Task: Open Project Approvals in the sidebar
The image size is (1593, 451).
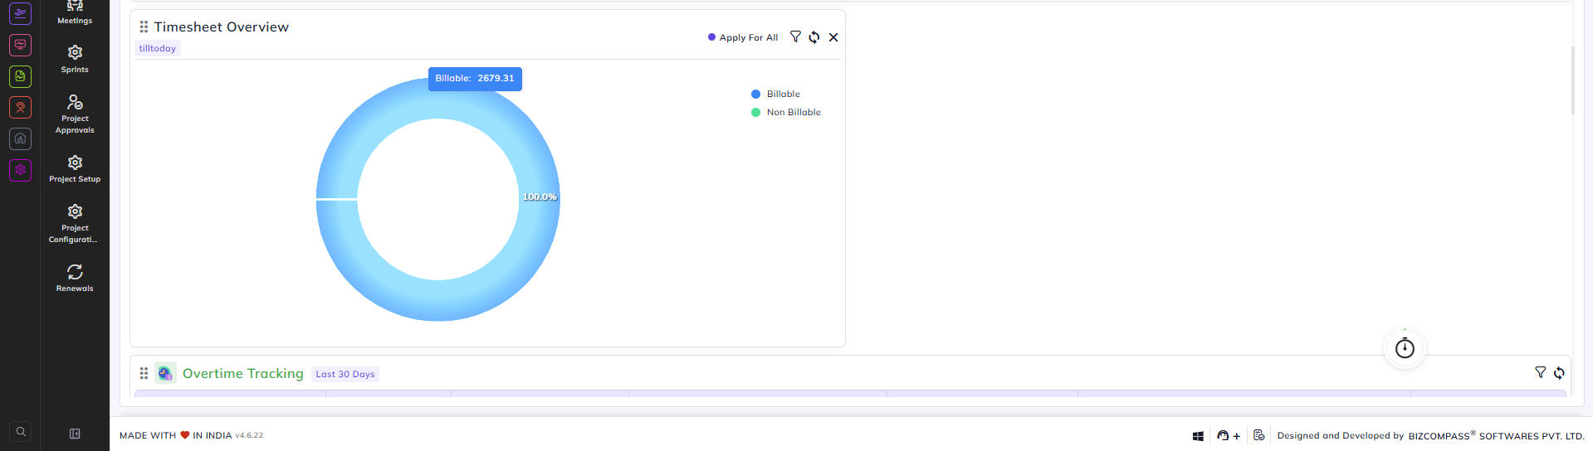Action: [x=75, y=114]
